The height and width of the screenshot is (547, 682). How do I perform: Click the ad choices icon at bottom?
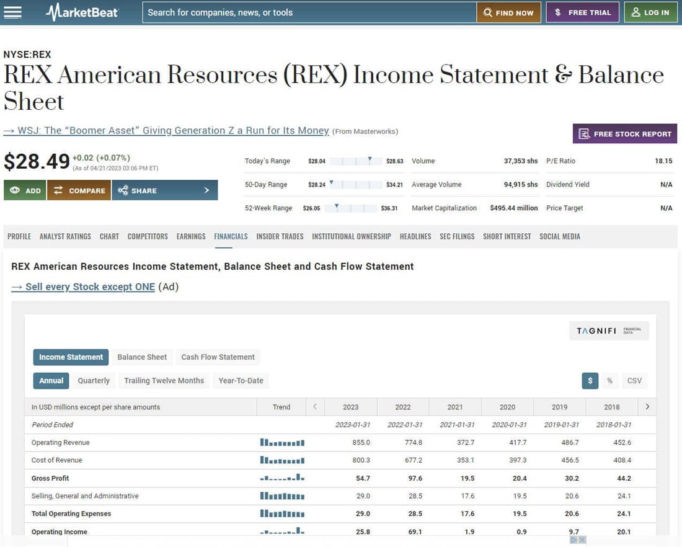(573, 540)
